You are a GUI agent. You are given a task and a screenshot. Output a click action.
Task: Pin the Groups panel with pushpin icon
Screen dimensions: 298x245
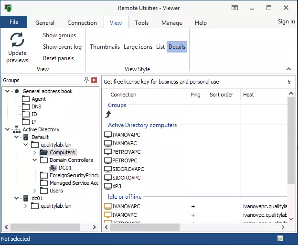click(86, 80)
